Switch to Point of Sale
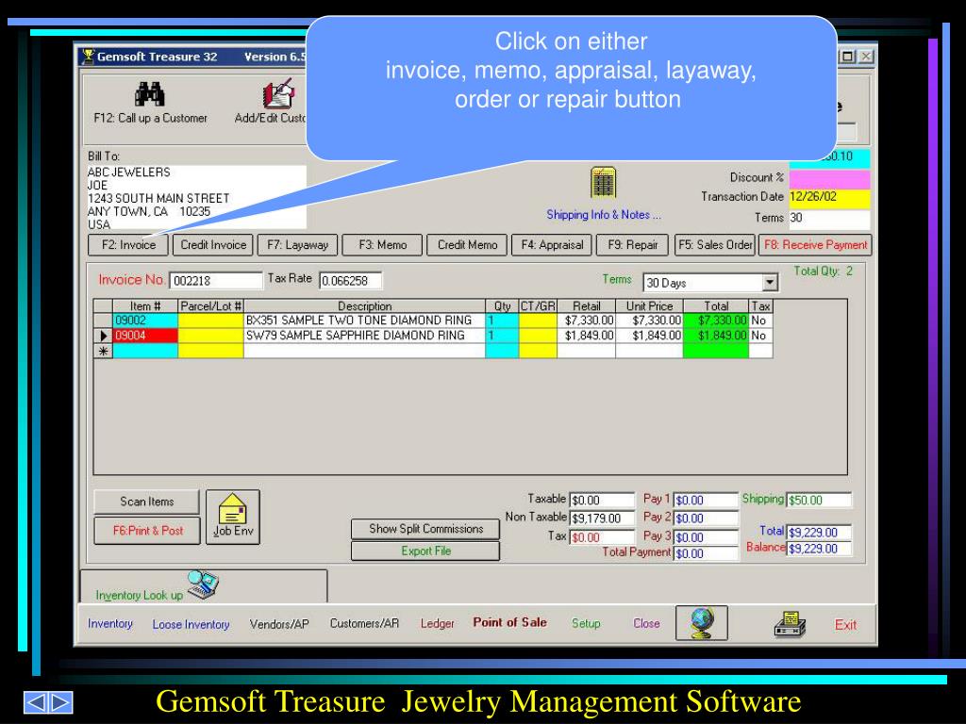Screen dimensions: 966x724 point(510,622)
